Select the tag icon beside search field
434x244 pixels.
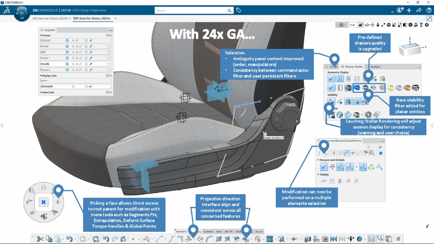[239, 10]
